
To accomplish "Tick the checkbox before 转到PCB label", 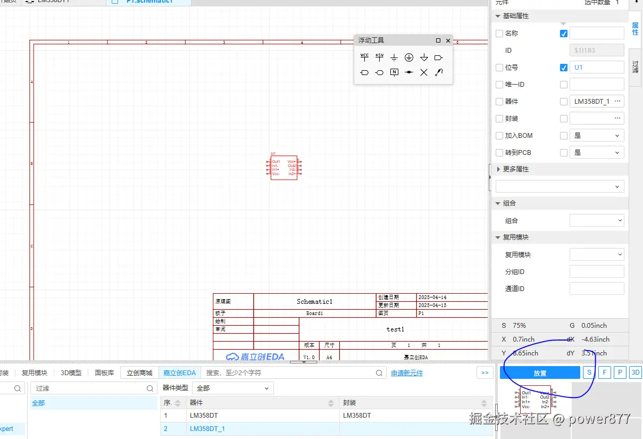I will click(x=499, y=153).
